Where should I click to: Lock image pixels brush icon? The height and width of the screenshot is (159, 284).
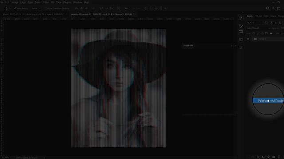[x=258, y=34]
